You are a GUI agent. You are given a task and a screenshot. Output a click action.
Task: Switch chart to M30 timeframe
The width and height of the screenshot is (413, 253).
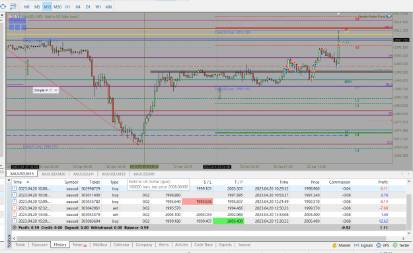[x=57, y=7]
